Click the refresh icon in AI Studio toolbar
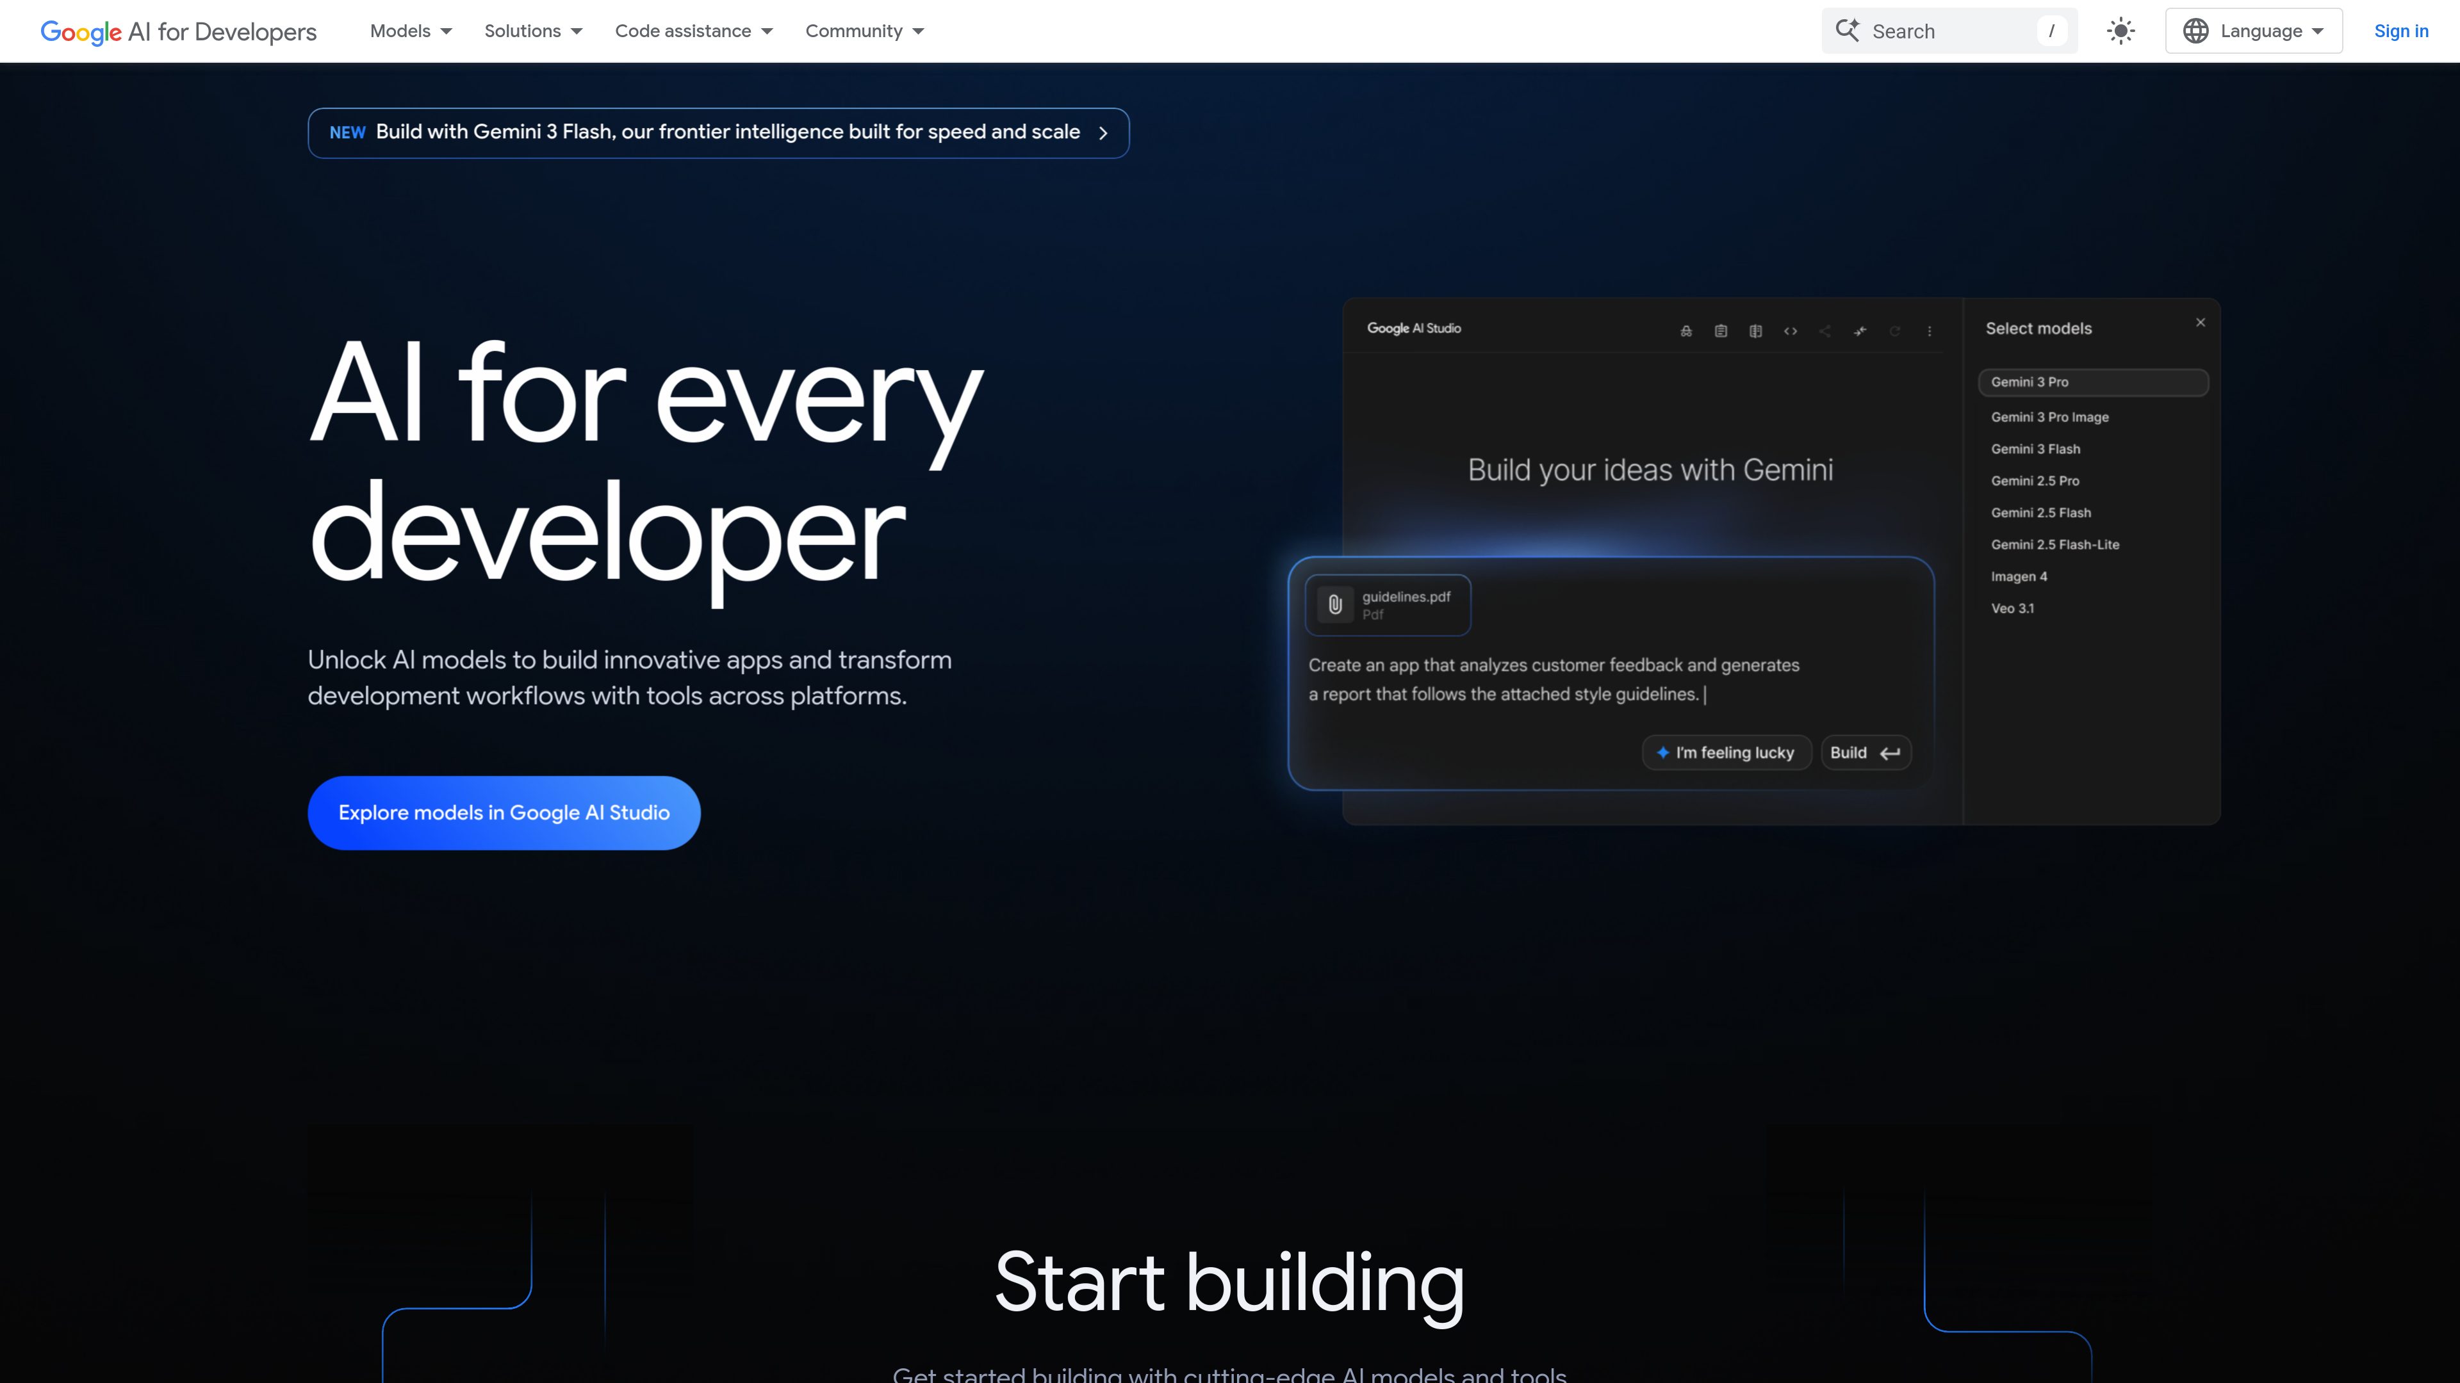Image resolution: width=2460 pixels, height=1383 pixels. [x=1895, y=331]
